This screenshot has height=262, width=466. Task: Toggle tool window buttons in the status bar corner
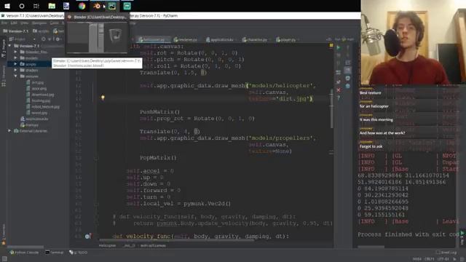pyautogui.click(x=4, y=259)
